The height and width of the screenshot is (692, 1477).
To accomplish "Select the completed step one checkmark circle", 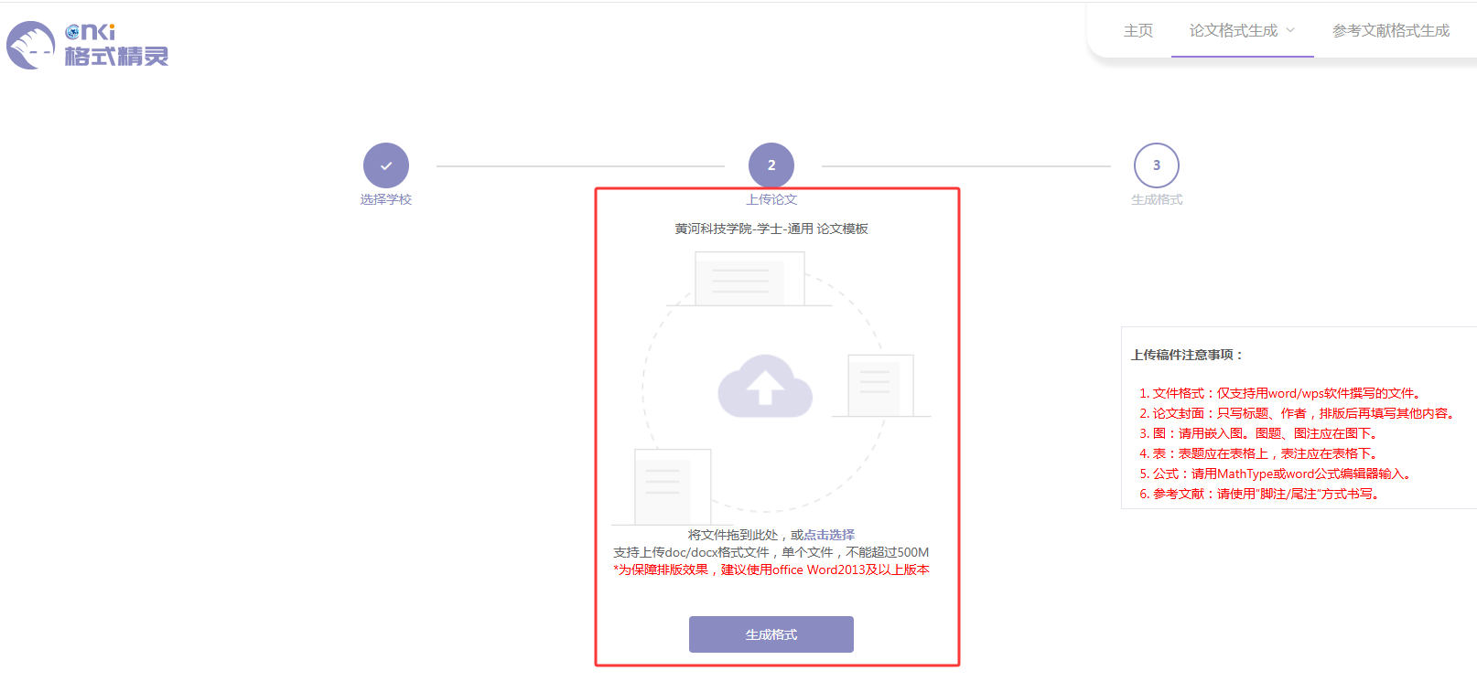I will pos(386,165).
